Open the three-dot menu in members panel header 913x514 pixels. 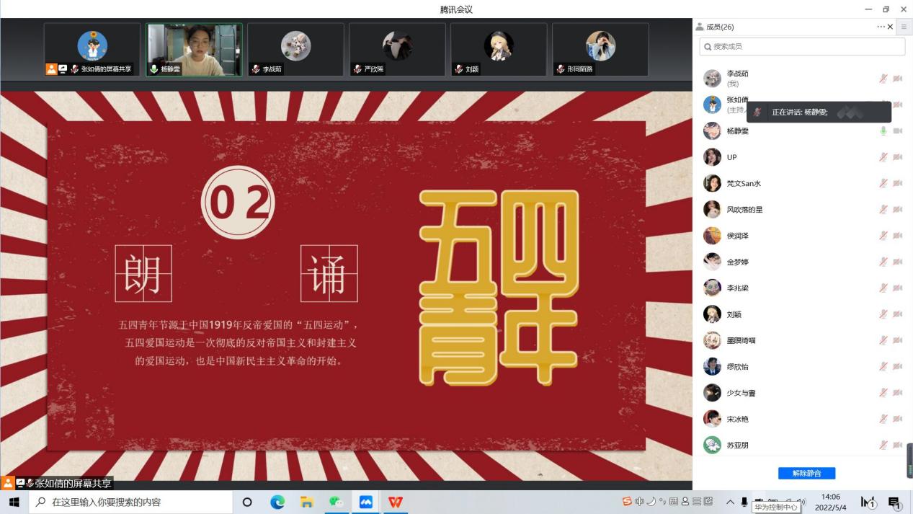(x=881, y=27)
